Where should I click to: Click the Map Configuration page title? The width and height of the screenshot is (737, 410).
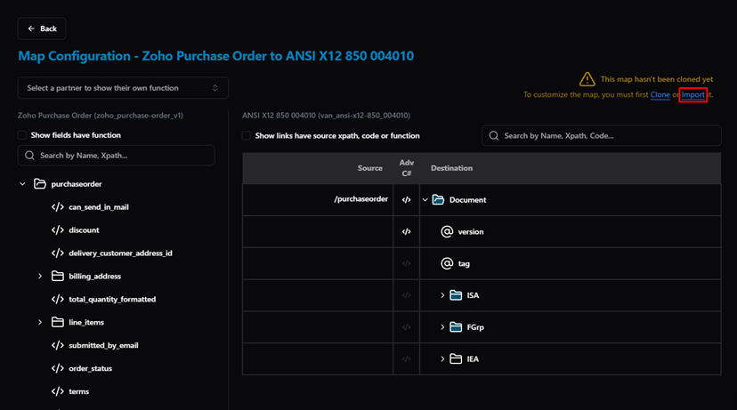coord(215,56)
